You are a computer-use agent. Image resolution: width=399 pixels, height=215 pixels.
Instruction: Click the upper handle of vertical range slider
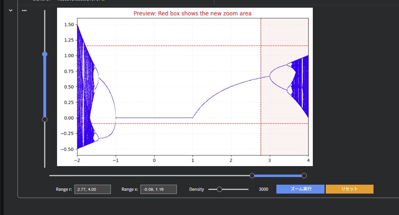pyautogui.click(x=45, y=54)
